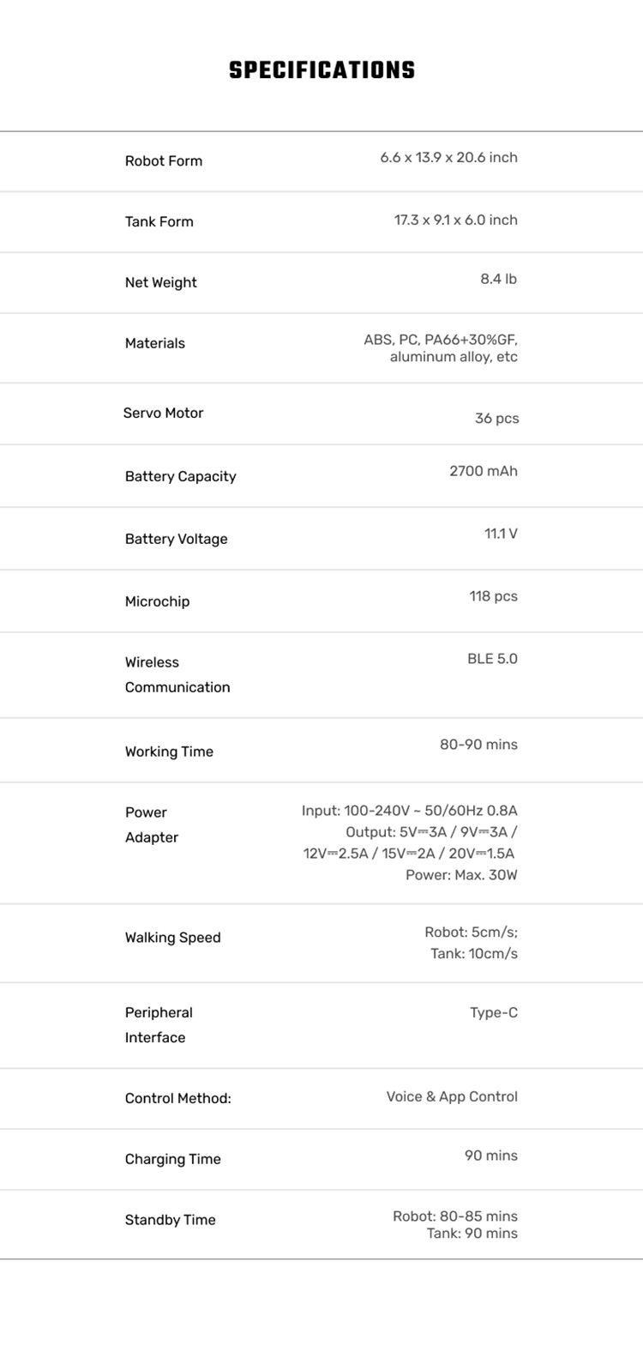Viewport: 643px width, 1346px height.
Task: Click the Net Weight label
Action: pos(161,283)
